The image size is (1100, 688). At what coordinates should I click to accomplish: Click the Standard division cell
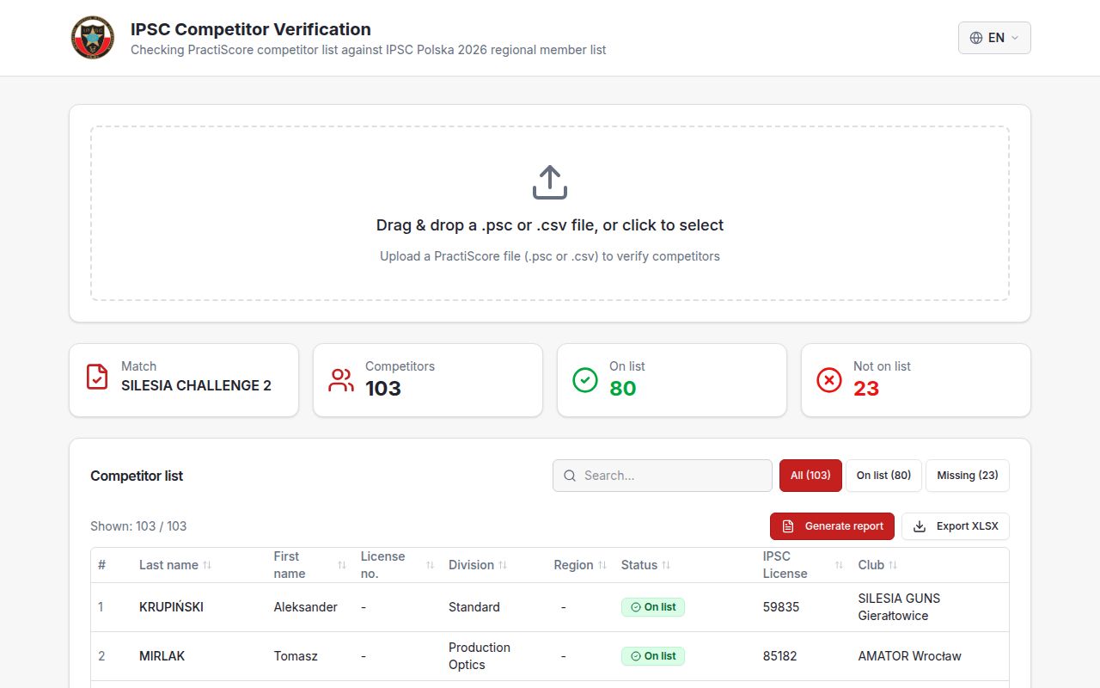(474, 607)
